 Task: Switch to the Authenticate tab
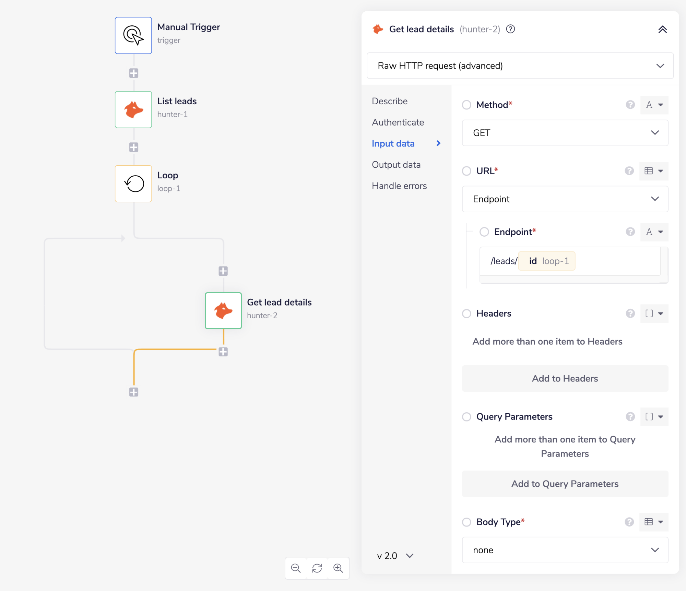tap(398, 122)
